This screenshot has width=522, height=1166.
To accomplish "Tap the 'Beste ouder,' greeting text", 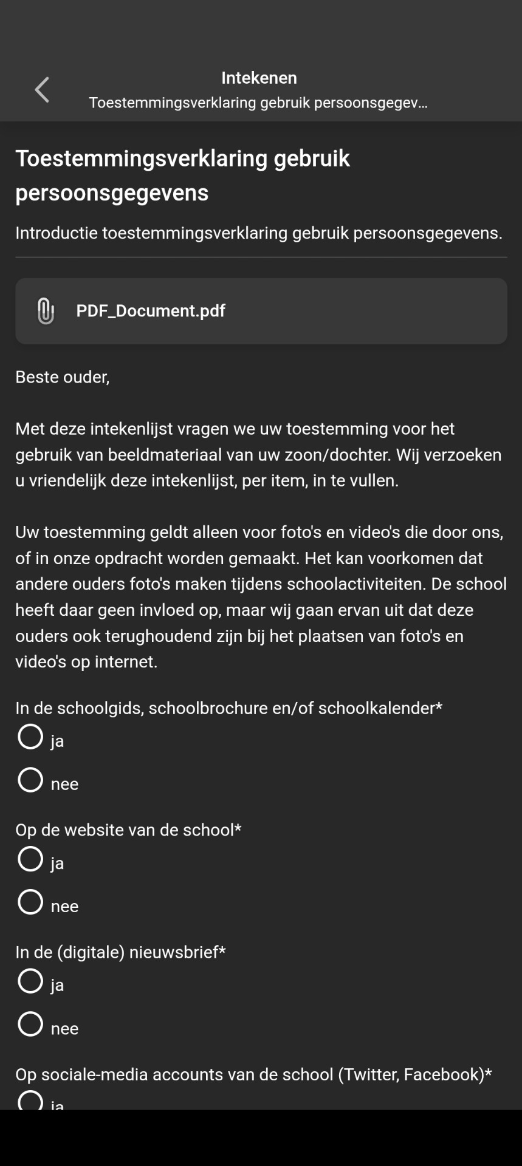I will [x=63, y=377].
